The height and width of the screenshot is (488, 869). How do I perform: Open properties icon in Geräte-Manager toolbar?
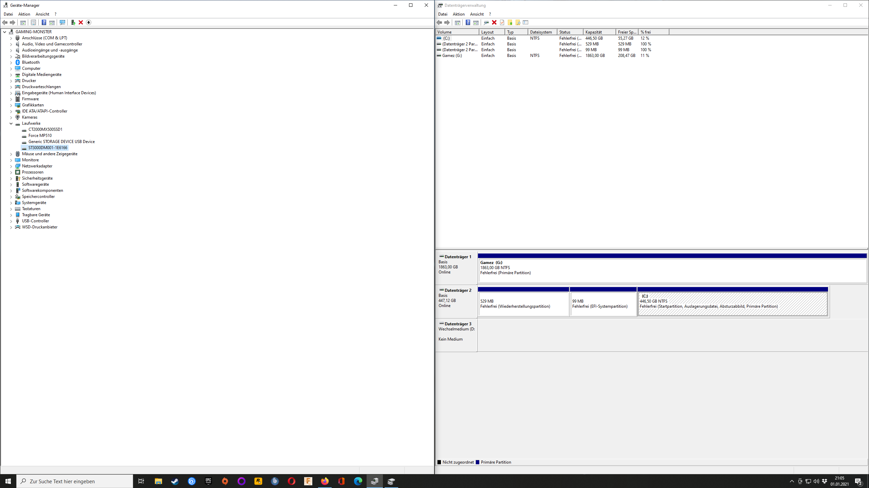click(x=33, y=22)
